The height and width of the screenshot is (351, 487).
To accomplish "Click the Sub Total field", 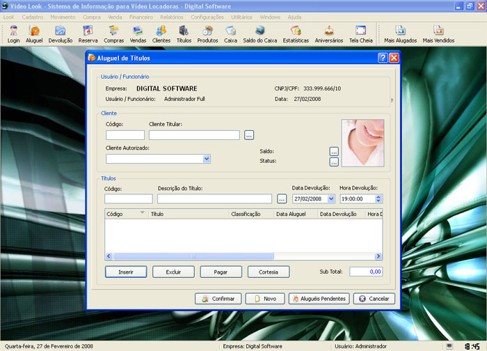I will click(x=366, y=272).
